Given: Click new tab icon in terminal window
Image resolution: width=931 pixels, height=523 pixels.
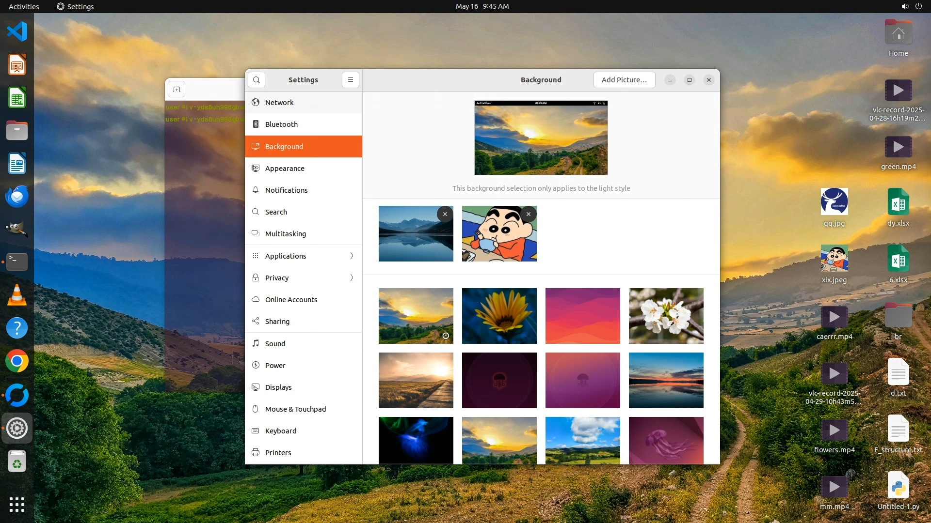Looking at the screenshot, I should [177, 90].
